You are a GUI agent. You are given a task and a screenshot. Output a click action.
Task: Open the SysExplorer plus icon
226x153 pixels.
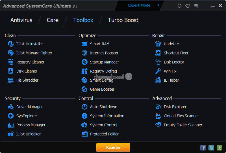11,116
